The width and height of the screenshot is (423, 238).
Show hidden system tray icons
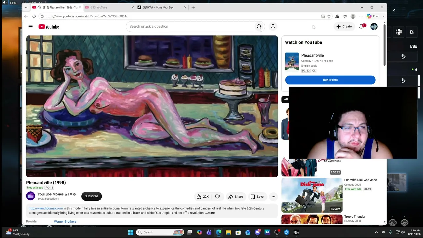pyautogui.click(x=376, y=232)
